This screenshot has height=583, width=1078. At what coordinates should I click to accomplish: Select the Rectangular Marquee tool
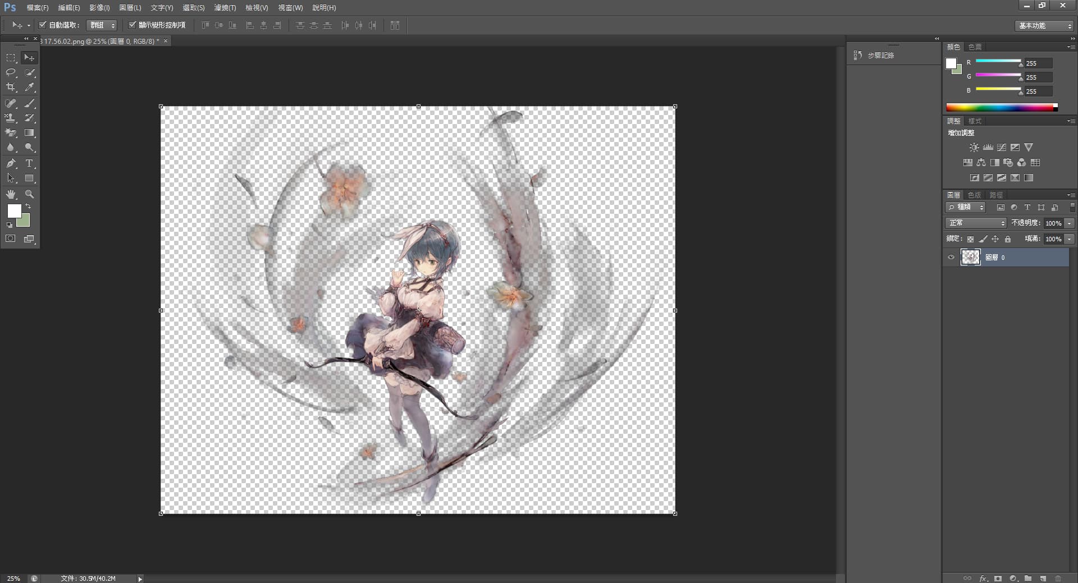11,57
